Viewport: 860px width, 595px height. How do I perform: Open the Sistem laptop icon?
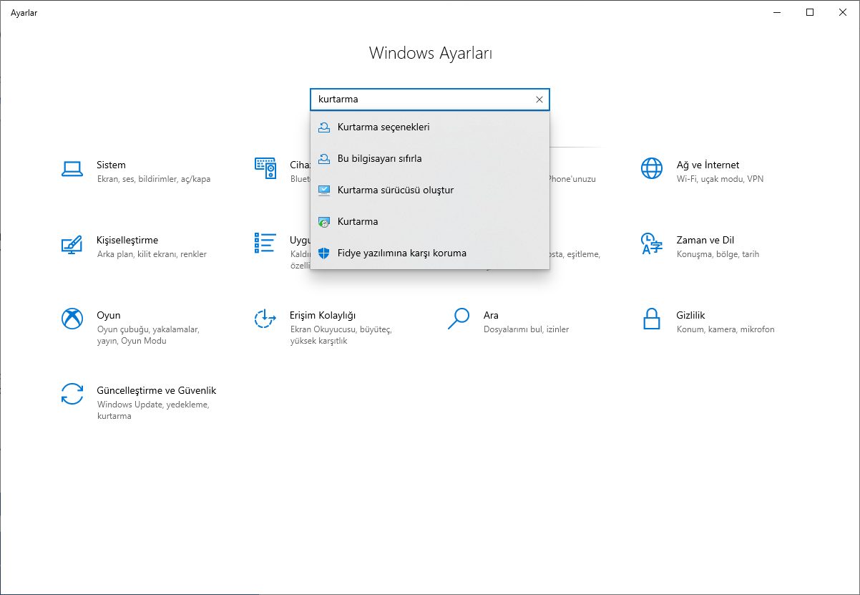(72, 169)
